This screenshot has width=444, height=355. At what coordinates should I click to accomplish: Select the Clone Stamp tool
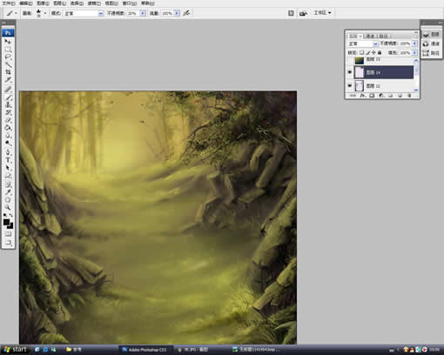[8, 104]
